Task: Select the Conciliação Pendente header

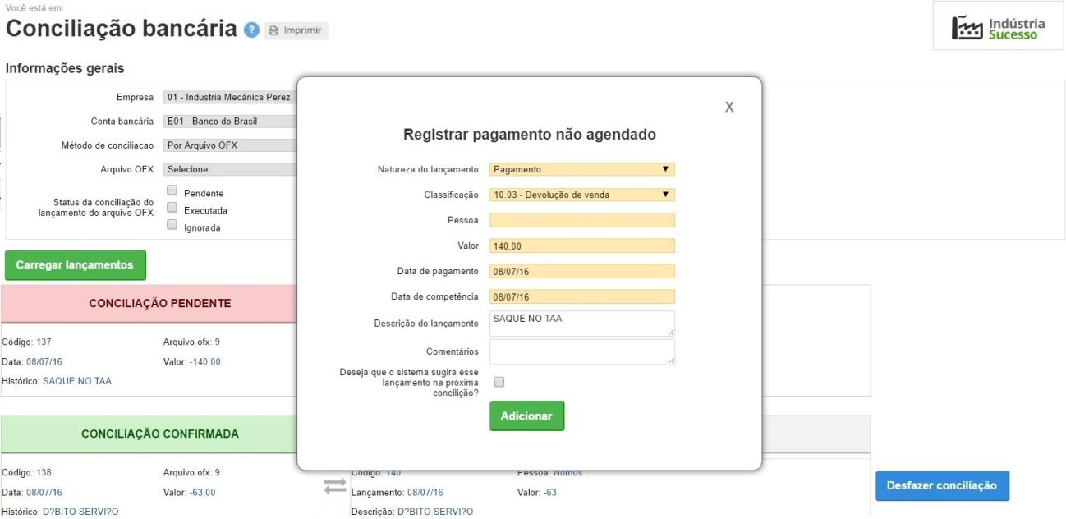Action: click(x=159, y=303)
